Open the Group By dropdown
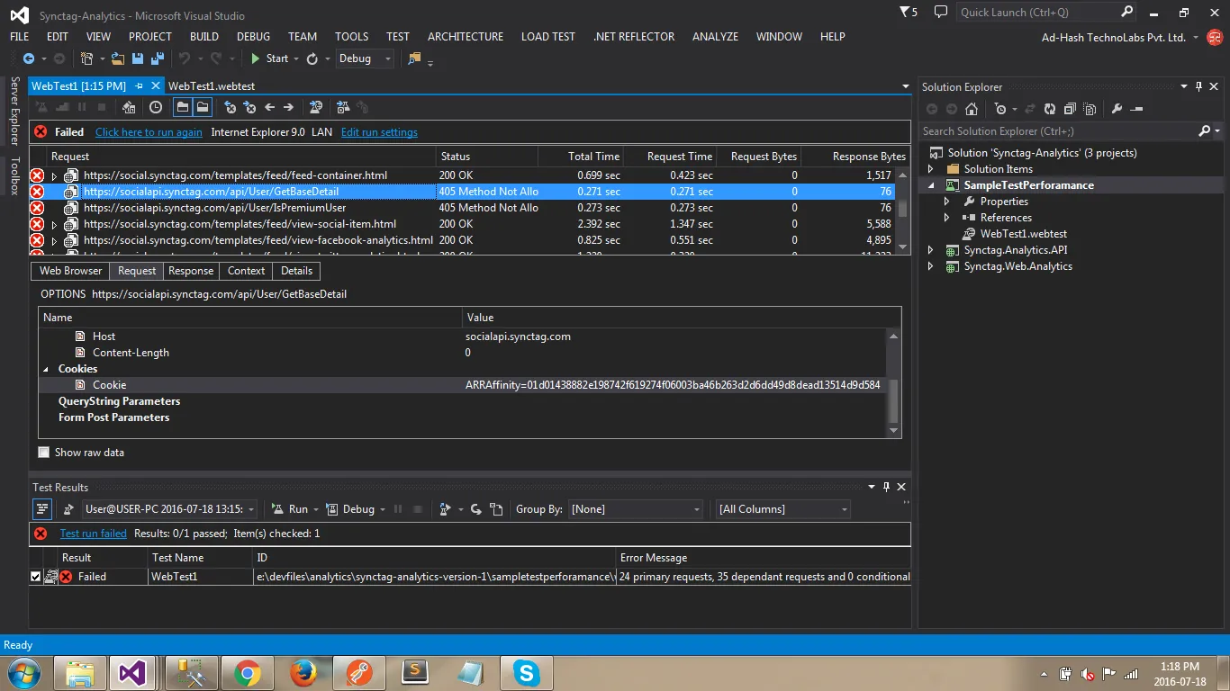1230x691 pixels. 636,509
